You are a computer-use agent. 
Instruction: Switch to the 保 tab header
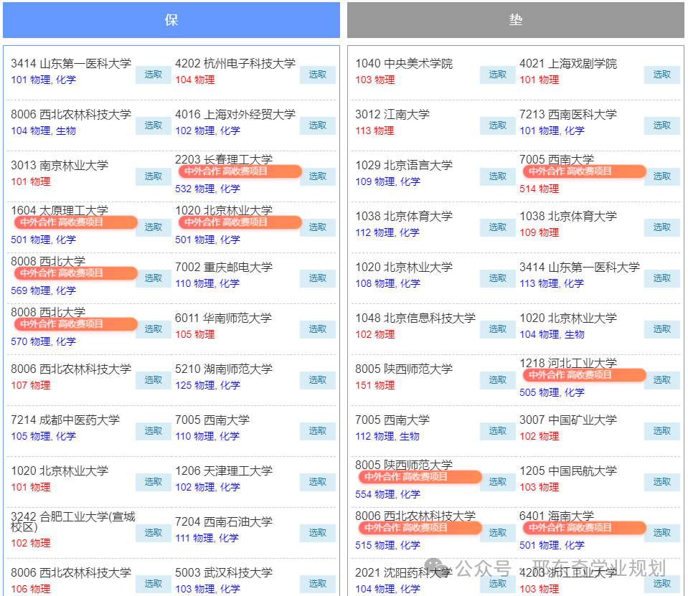click(x=171, y=20)
